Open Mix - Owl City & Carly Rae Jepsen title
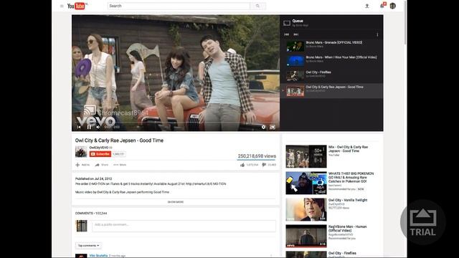Viewport: 459px width, 258px height. point(348,149)
